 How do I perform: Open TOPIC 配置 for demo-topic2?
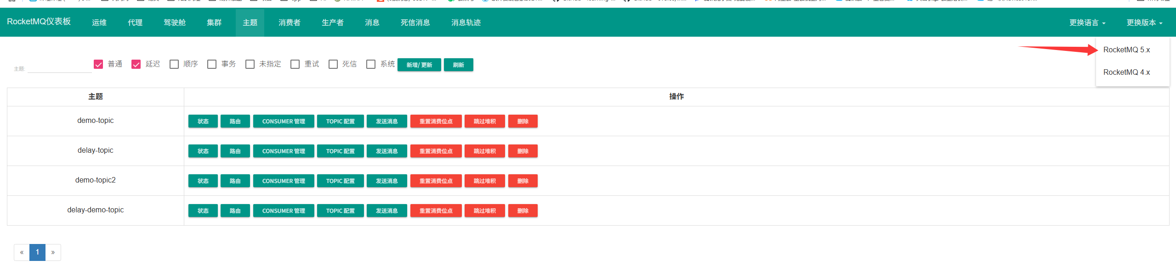(x=341, y=181)
